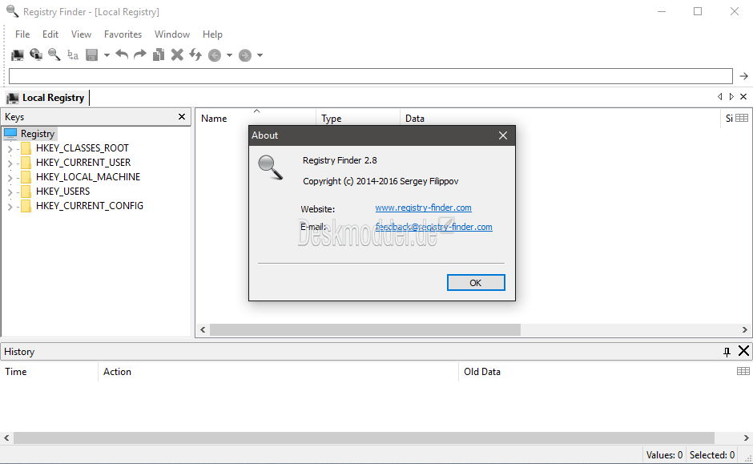
Task: Open the View menu
Action: click(81, 34)
